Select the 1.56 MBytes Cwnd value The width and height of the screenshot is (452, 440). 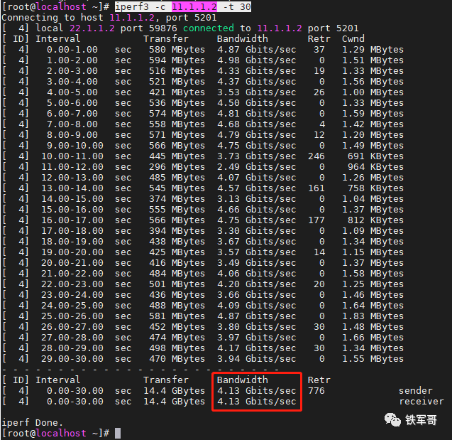click(x=373, y=82)
